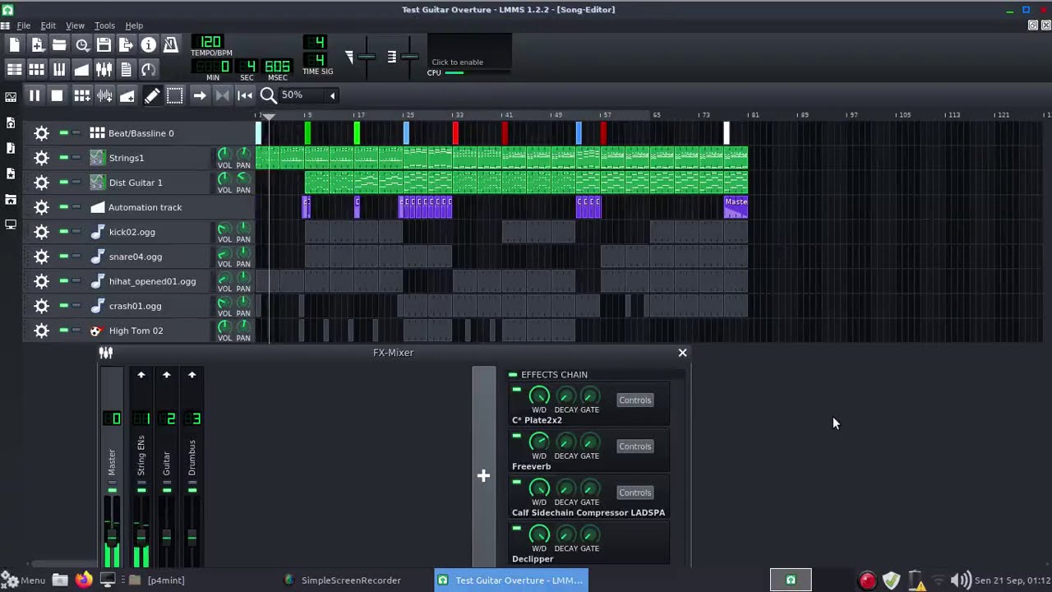Disable the C* Plate2x2 effect LED
Viewport: 1052px width, 592px height.
pyautogui.click(x=516, y=390)
